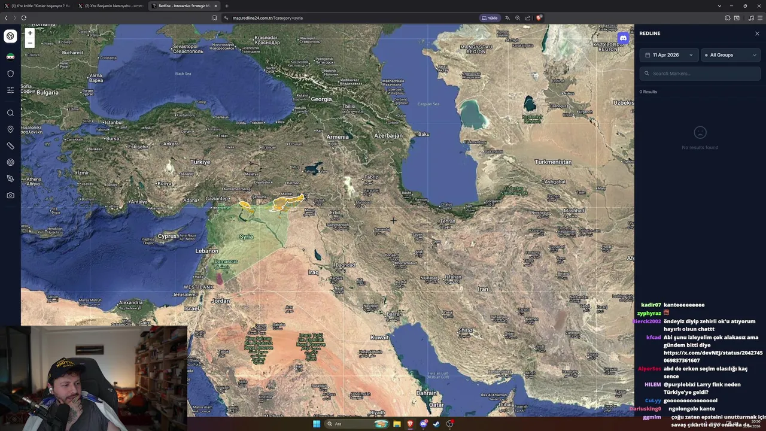Close the Redline browser tab
This screenshot has height=431, width=766.
[x=216, y=6]
